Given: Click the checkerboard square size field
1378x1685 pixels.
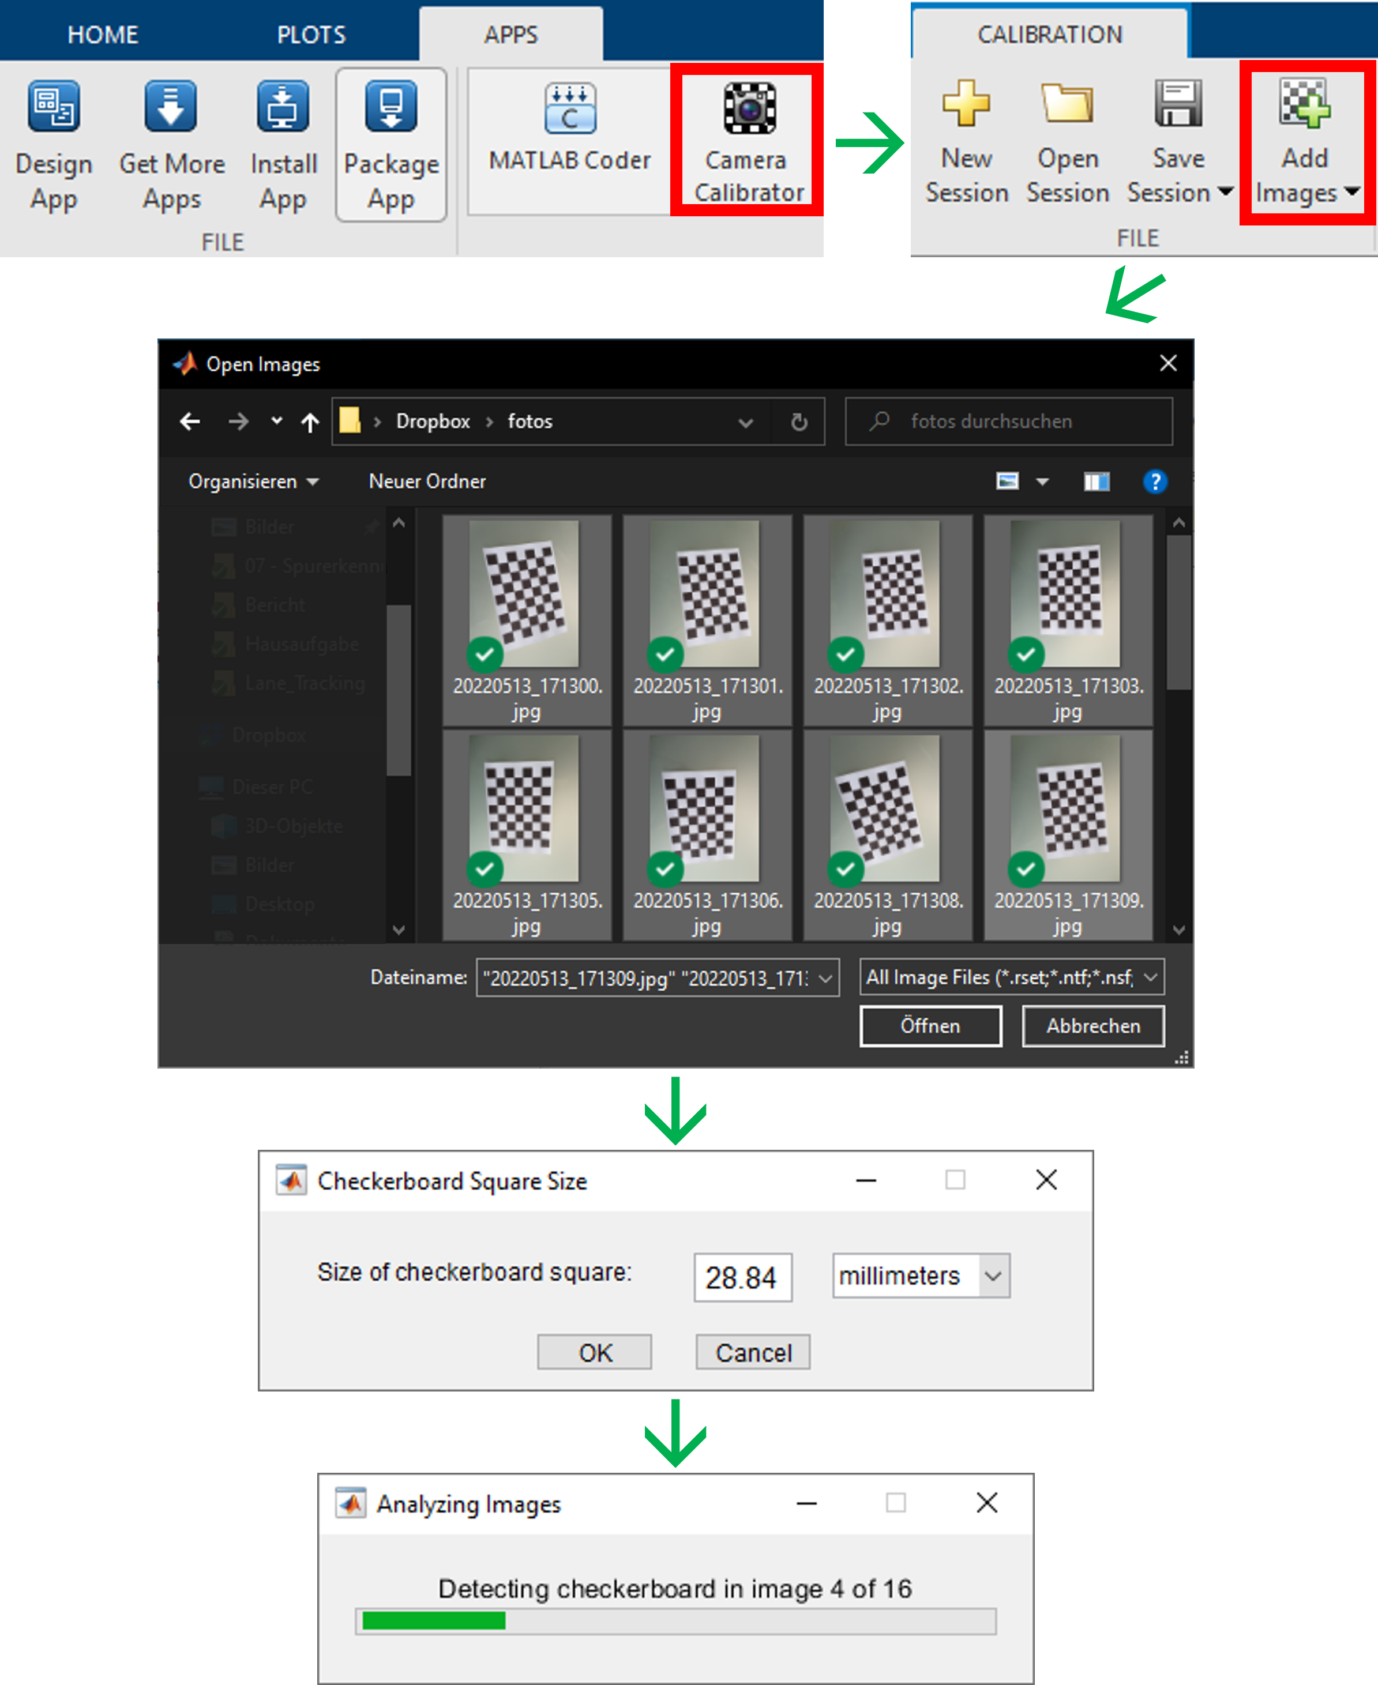Looking at the screenshot, I should 742,1277.
